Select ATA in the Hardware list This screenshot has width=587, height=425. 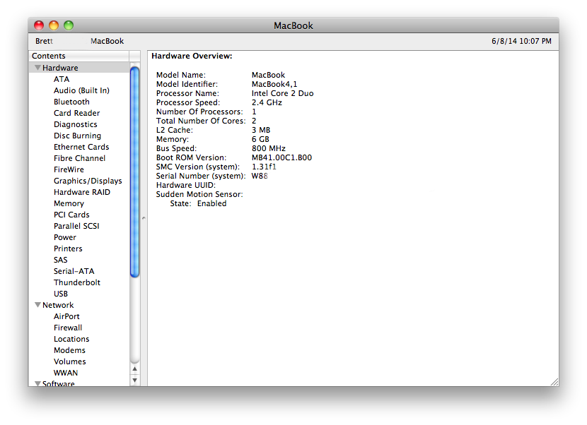62,79
